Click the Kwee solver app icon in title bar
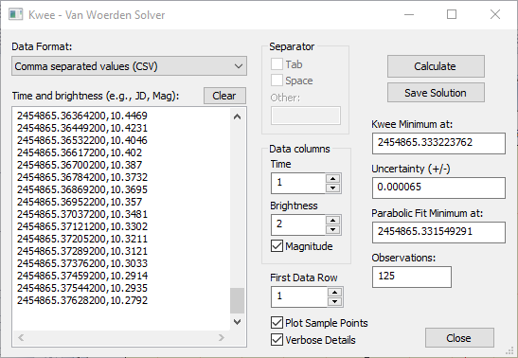Image resolution: width=518 pixels, height=358 pixels. pyautogui.click(x=15, y=14)
